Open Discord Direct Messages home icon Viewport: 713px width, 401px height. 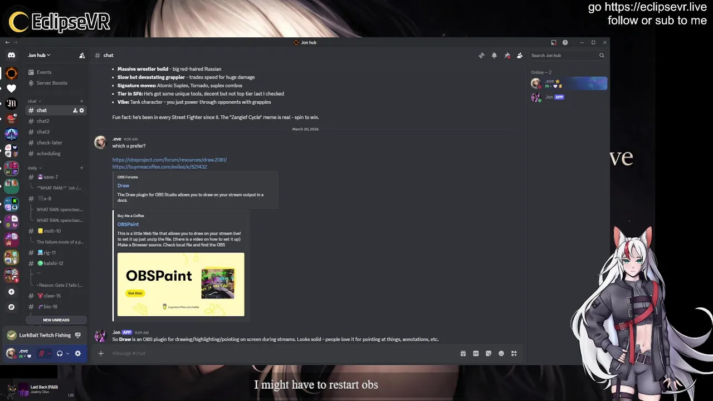[x=11, y=55]
